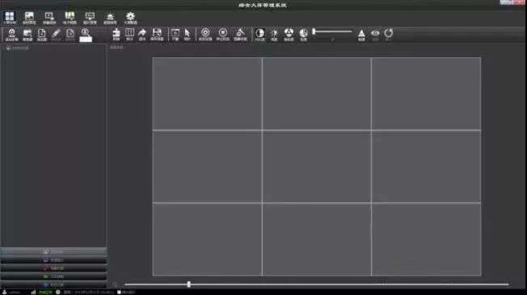Open the four-pane grid tab in the top navigation
Screen dimensions: 527x295
pos(10,18)
